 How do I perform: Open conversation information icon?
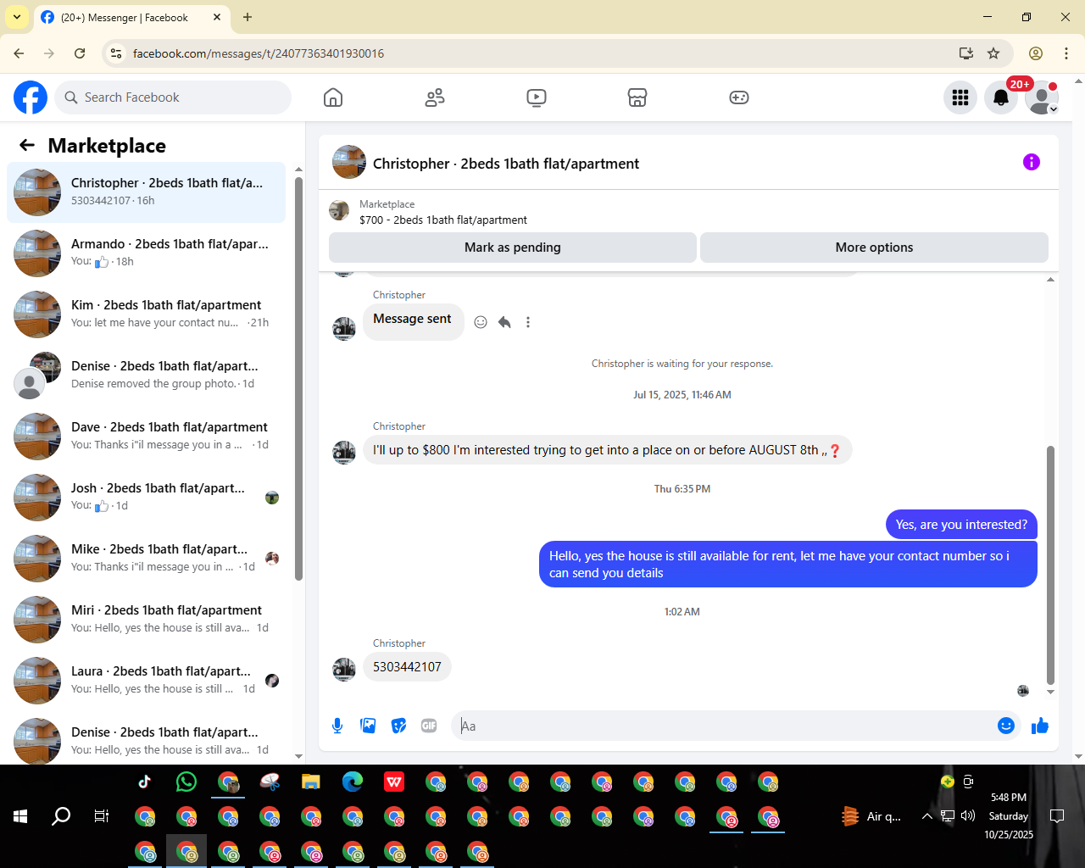pos(1032,162)
